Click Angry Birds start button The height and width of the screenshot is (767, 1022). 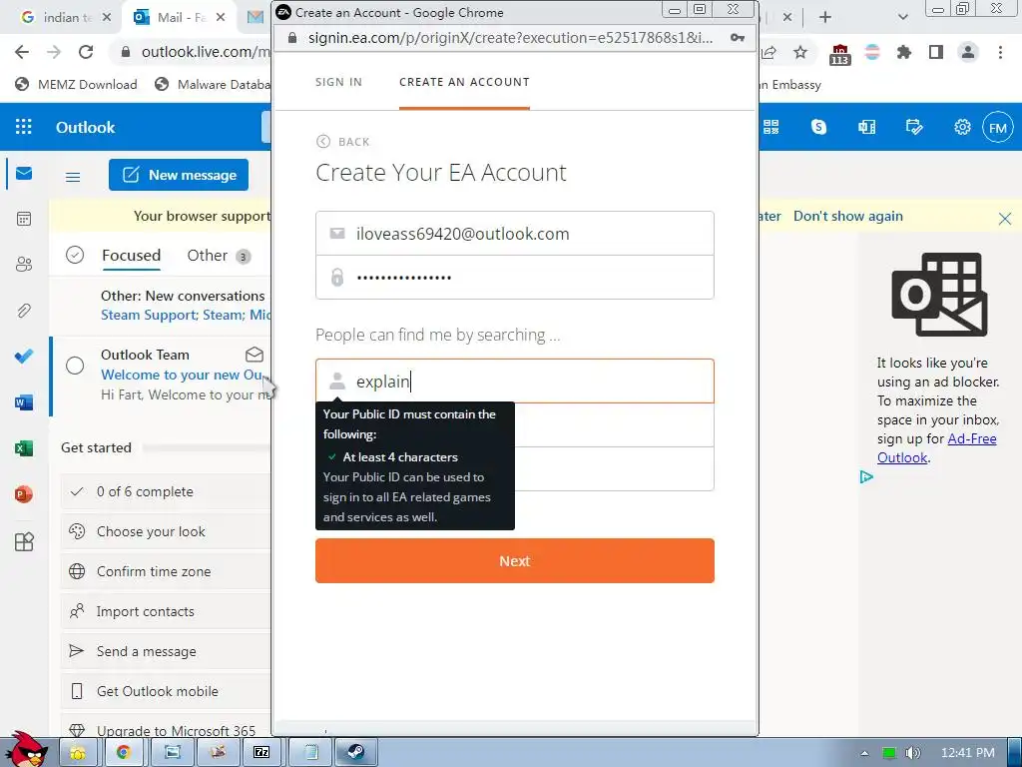click(x=26, y=749)
